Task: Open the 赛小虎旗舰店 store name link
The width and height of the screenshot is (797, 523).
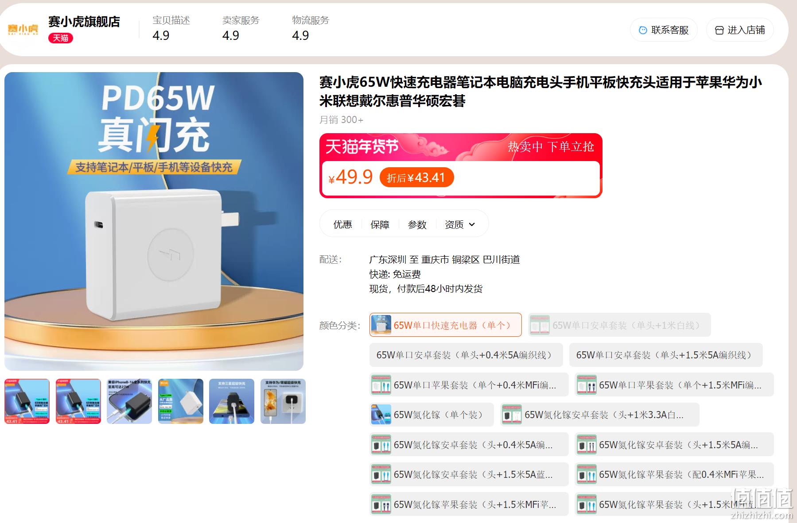Action: pyautogui.click(x=84, y=21)
